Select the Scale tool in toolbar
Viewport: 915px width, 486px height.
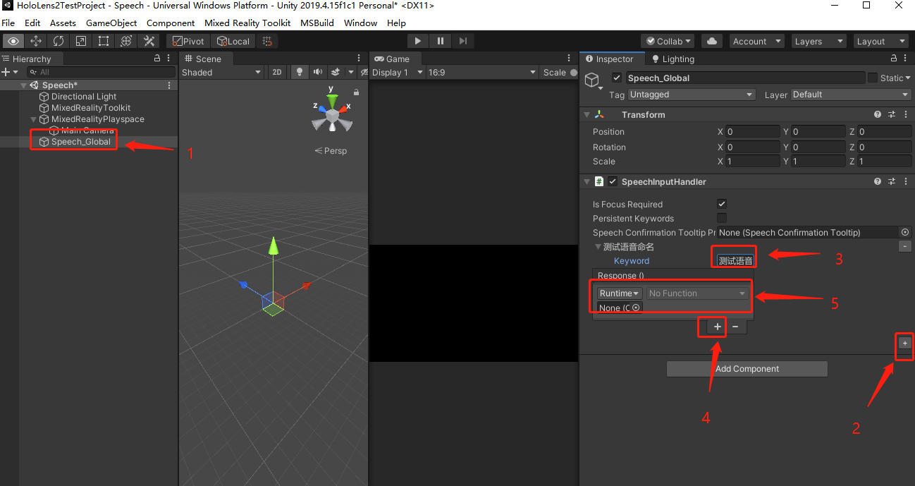(81, 41)
